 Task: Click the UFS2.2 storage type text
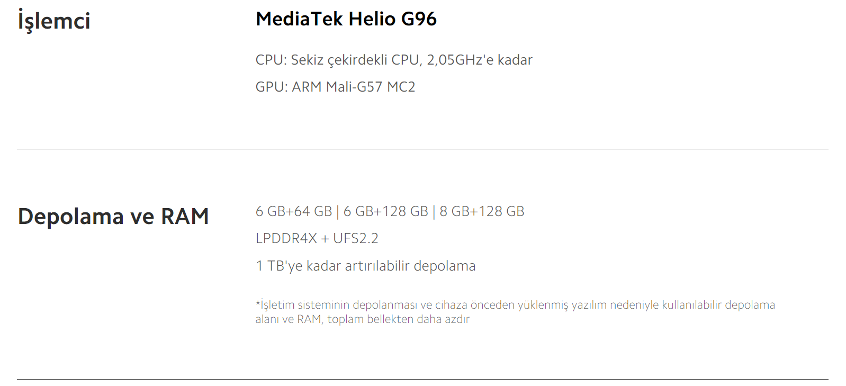[356, 238]
